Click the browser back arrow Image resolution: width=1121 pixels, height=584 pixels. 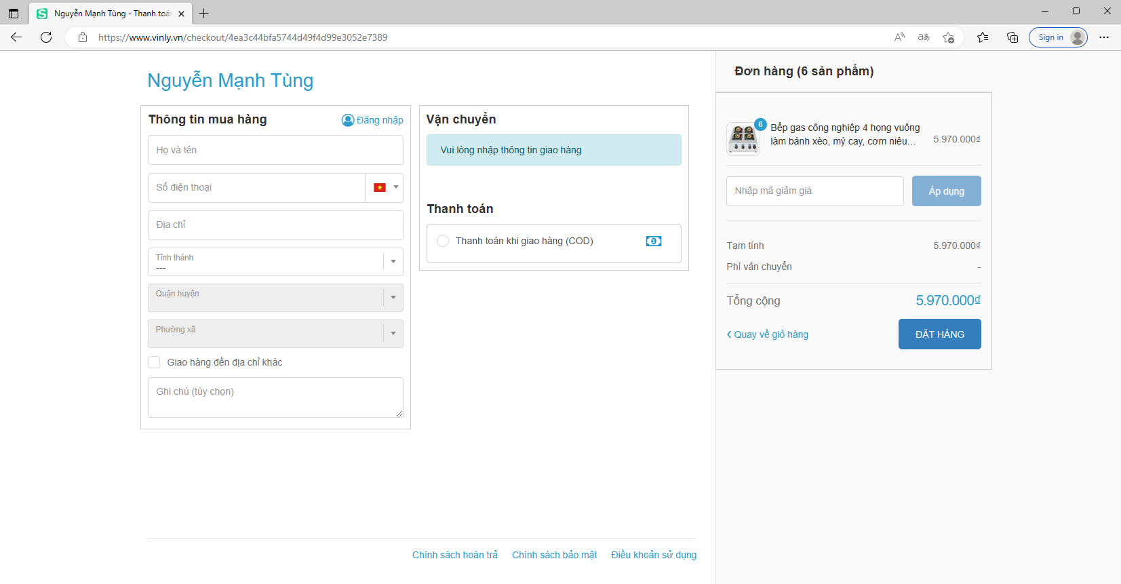point(16,37)
